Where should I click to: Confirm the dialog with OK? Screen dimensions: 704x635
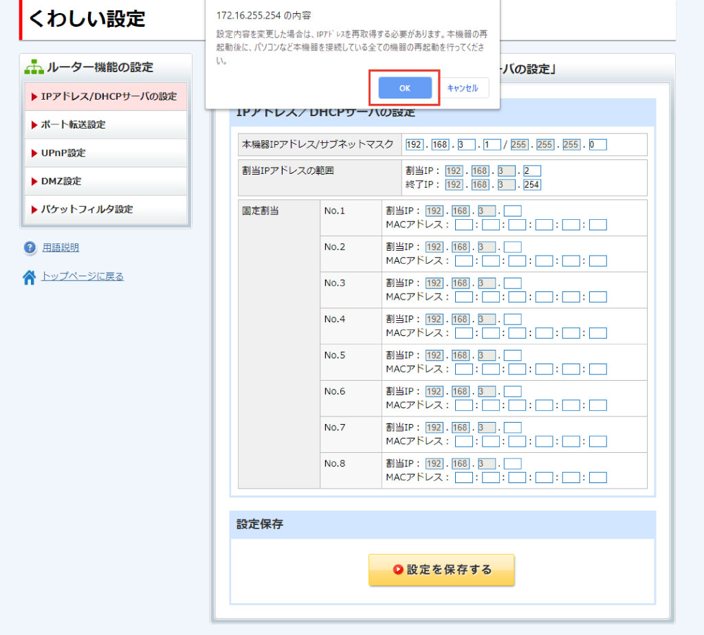click(x=405, y=88)
